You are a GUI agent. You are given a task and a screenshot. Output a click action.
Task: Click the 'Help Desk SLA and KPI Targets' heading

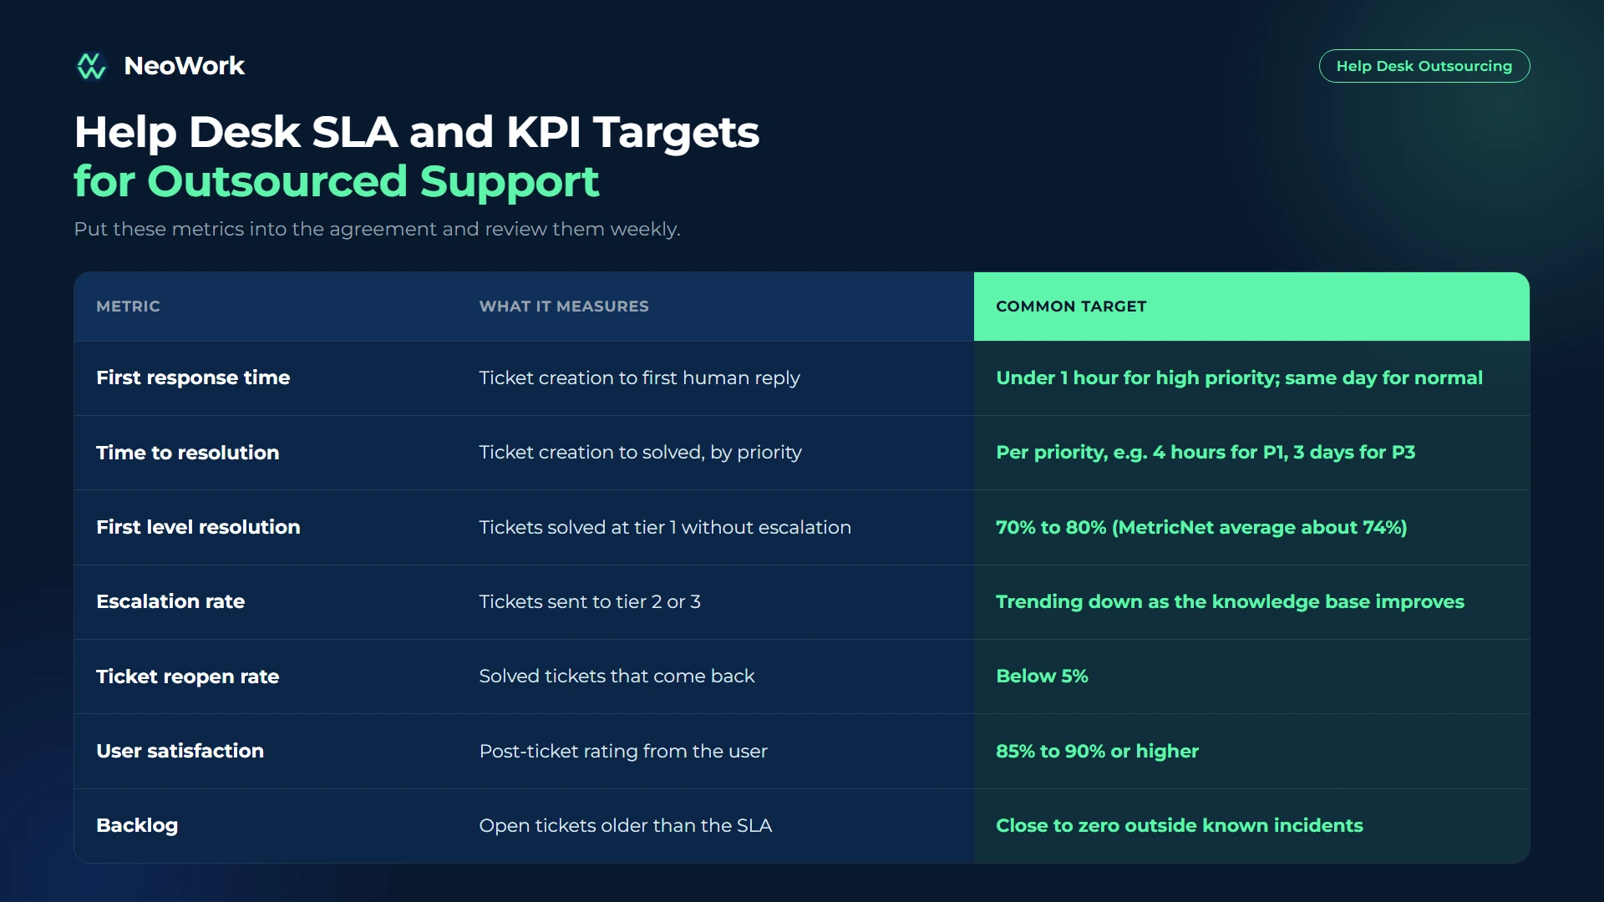[x=417, y=132]
